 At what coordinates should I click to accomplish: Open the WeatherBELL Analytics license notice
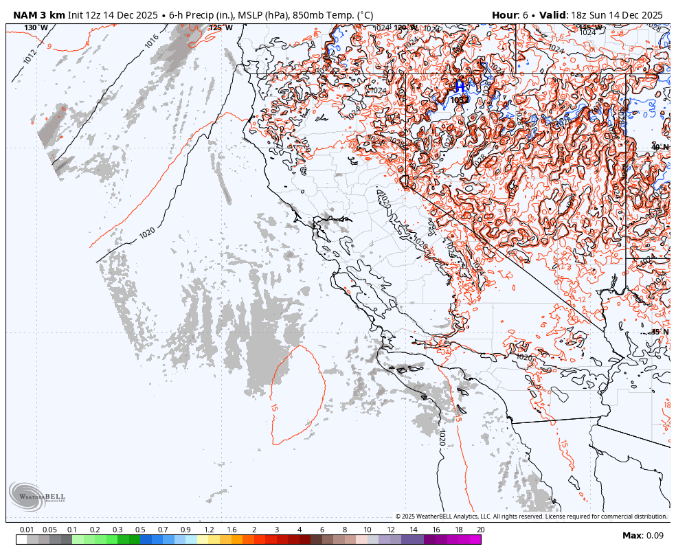click(x=532, y=514)
